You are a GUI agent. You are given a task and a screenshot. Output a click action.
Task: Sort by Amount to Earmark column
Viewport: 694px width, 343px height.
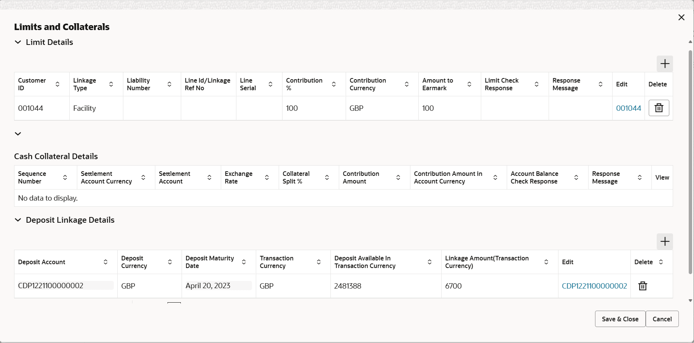[x=469, y=84]
